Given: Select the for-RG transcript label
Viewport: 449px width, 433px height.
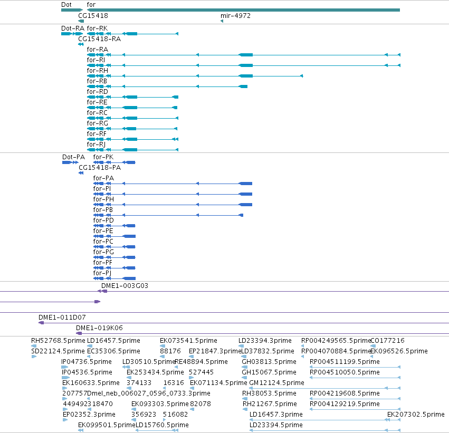Looking at the screenshot, I should [98, 123].
